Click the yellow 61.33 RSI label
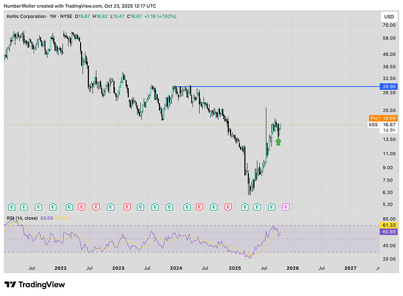The height and width of the screenshot is (296, 403). pos(388,225)
